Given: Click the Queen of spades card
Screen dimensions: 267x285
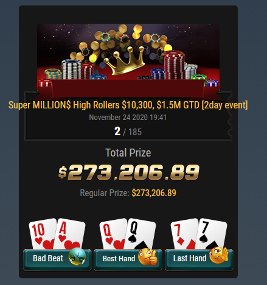Looking at the screenshot, I should tap(140, 234).
